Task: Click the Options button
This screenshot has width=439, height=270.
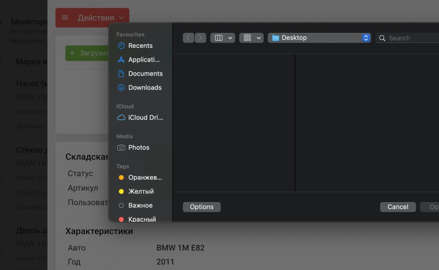Action: (x=202, y=207)
